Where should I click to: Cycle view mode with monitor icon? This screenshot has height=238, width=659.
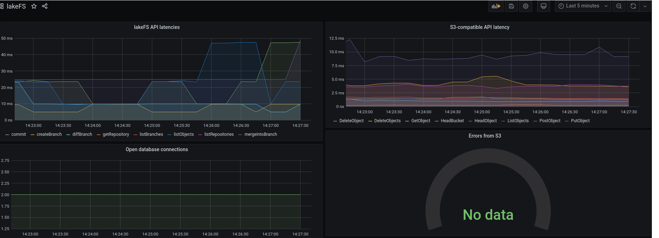click(x=544, y=6)
